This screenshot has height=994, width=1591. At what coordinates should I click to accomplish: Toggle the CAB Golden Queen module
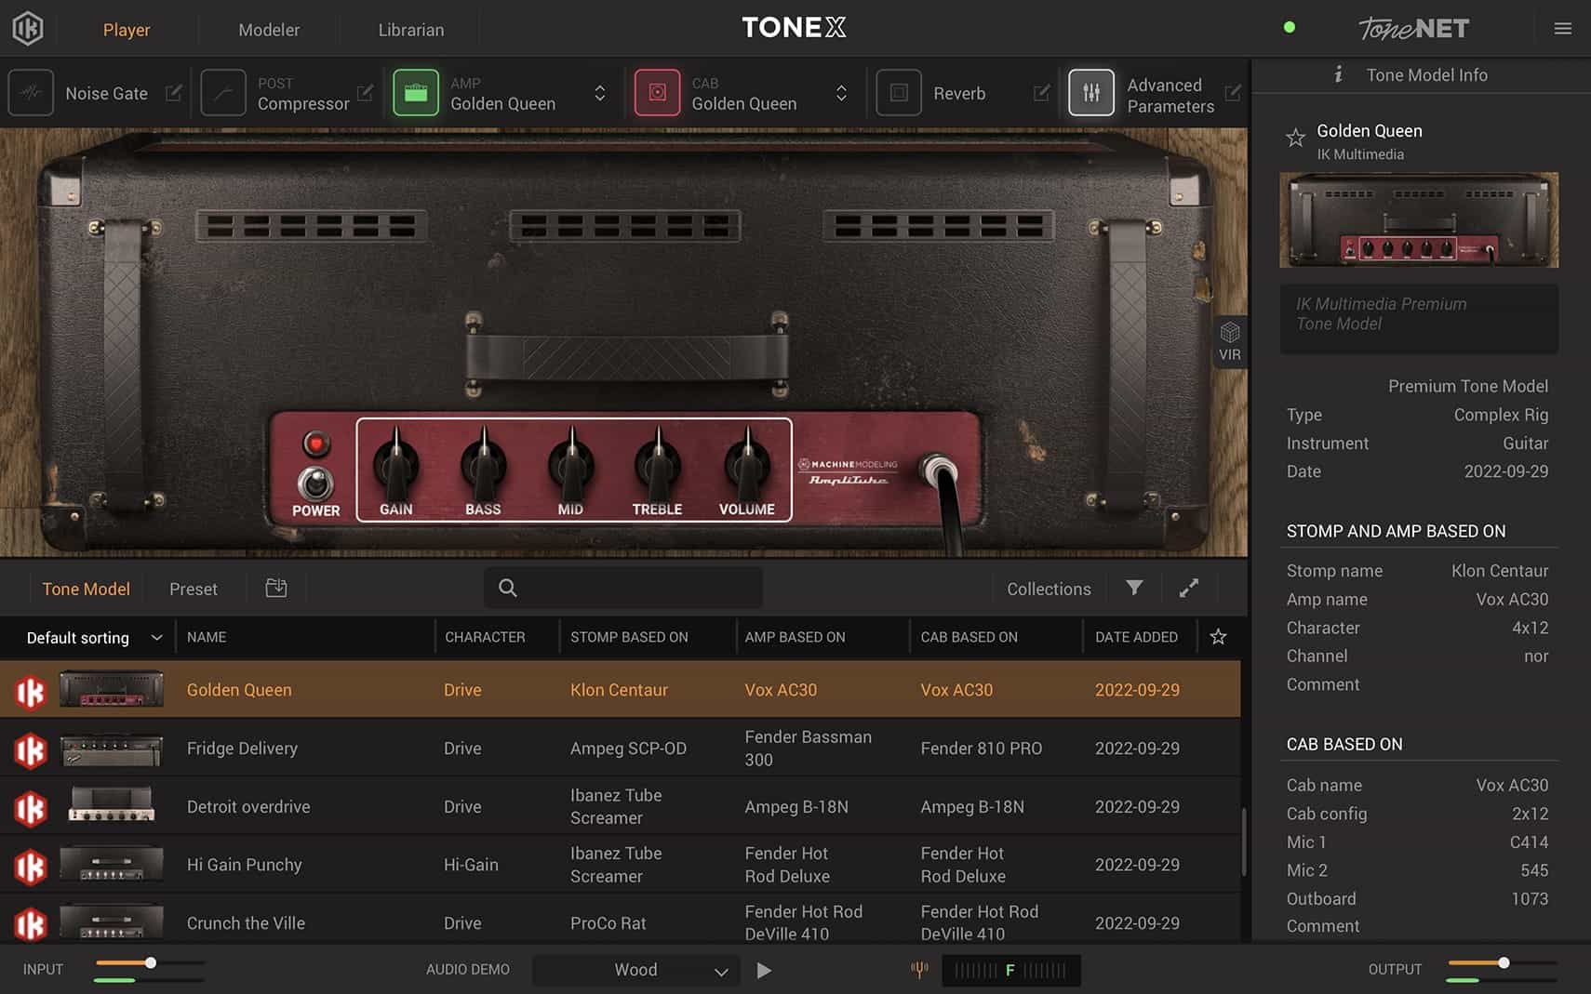[x=657, y=93]
